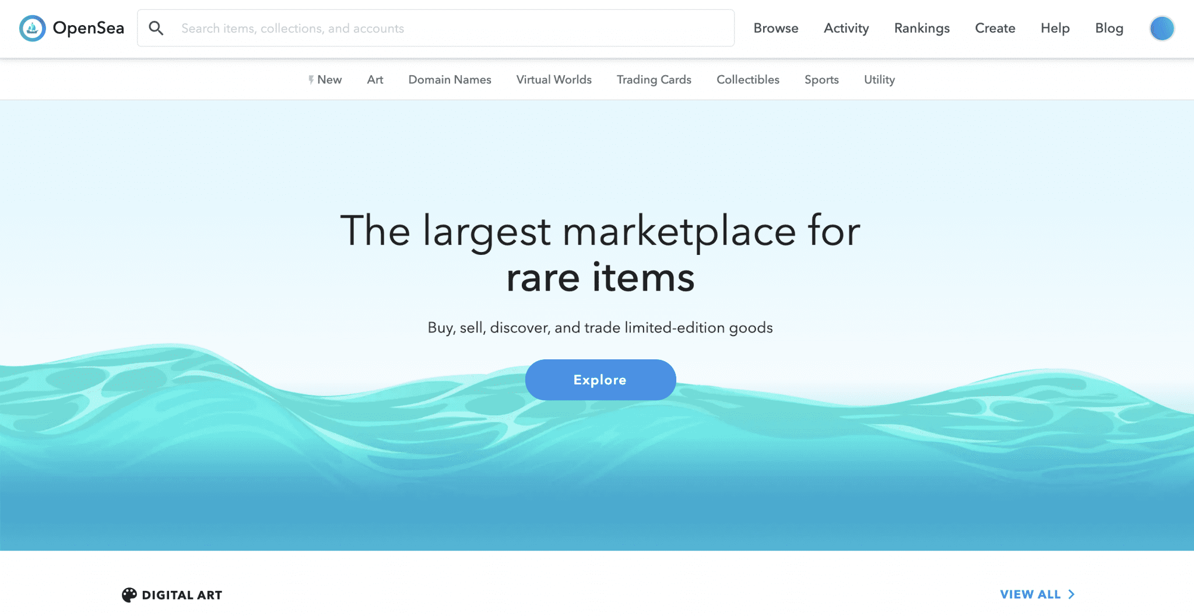The height and width of the screenshot is (616, 1194).
Task: Switch to the Art category
Action: (x=375, y=80)
